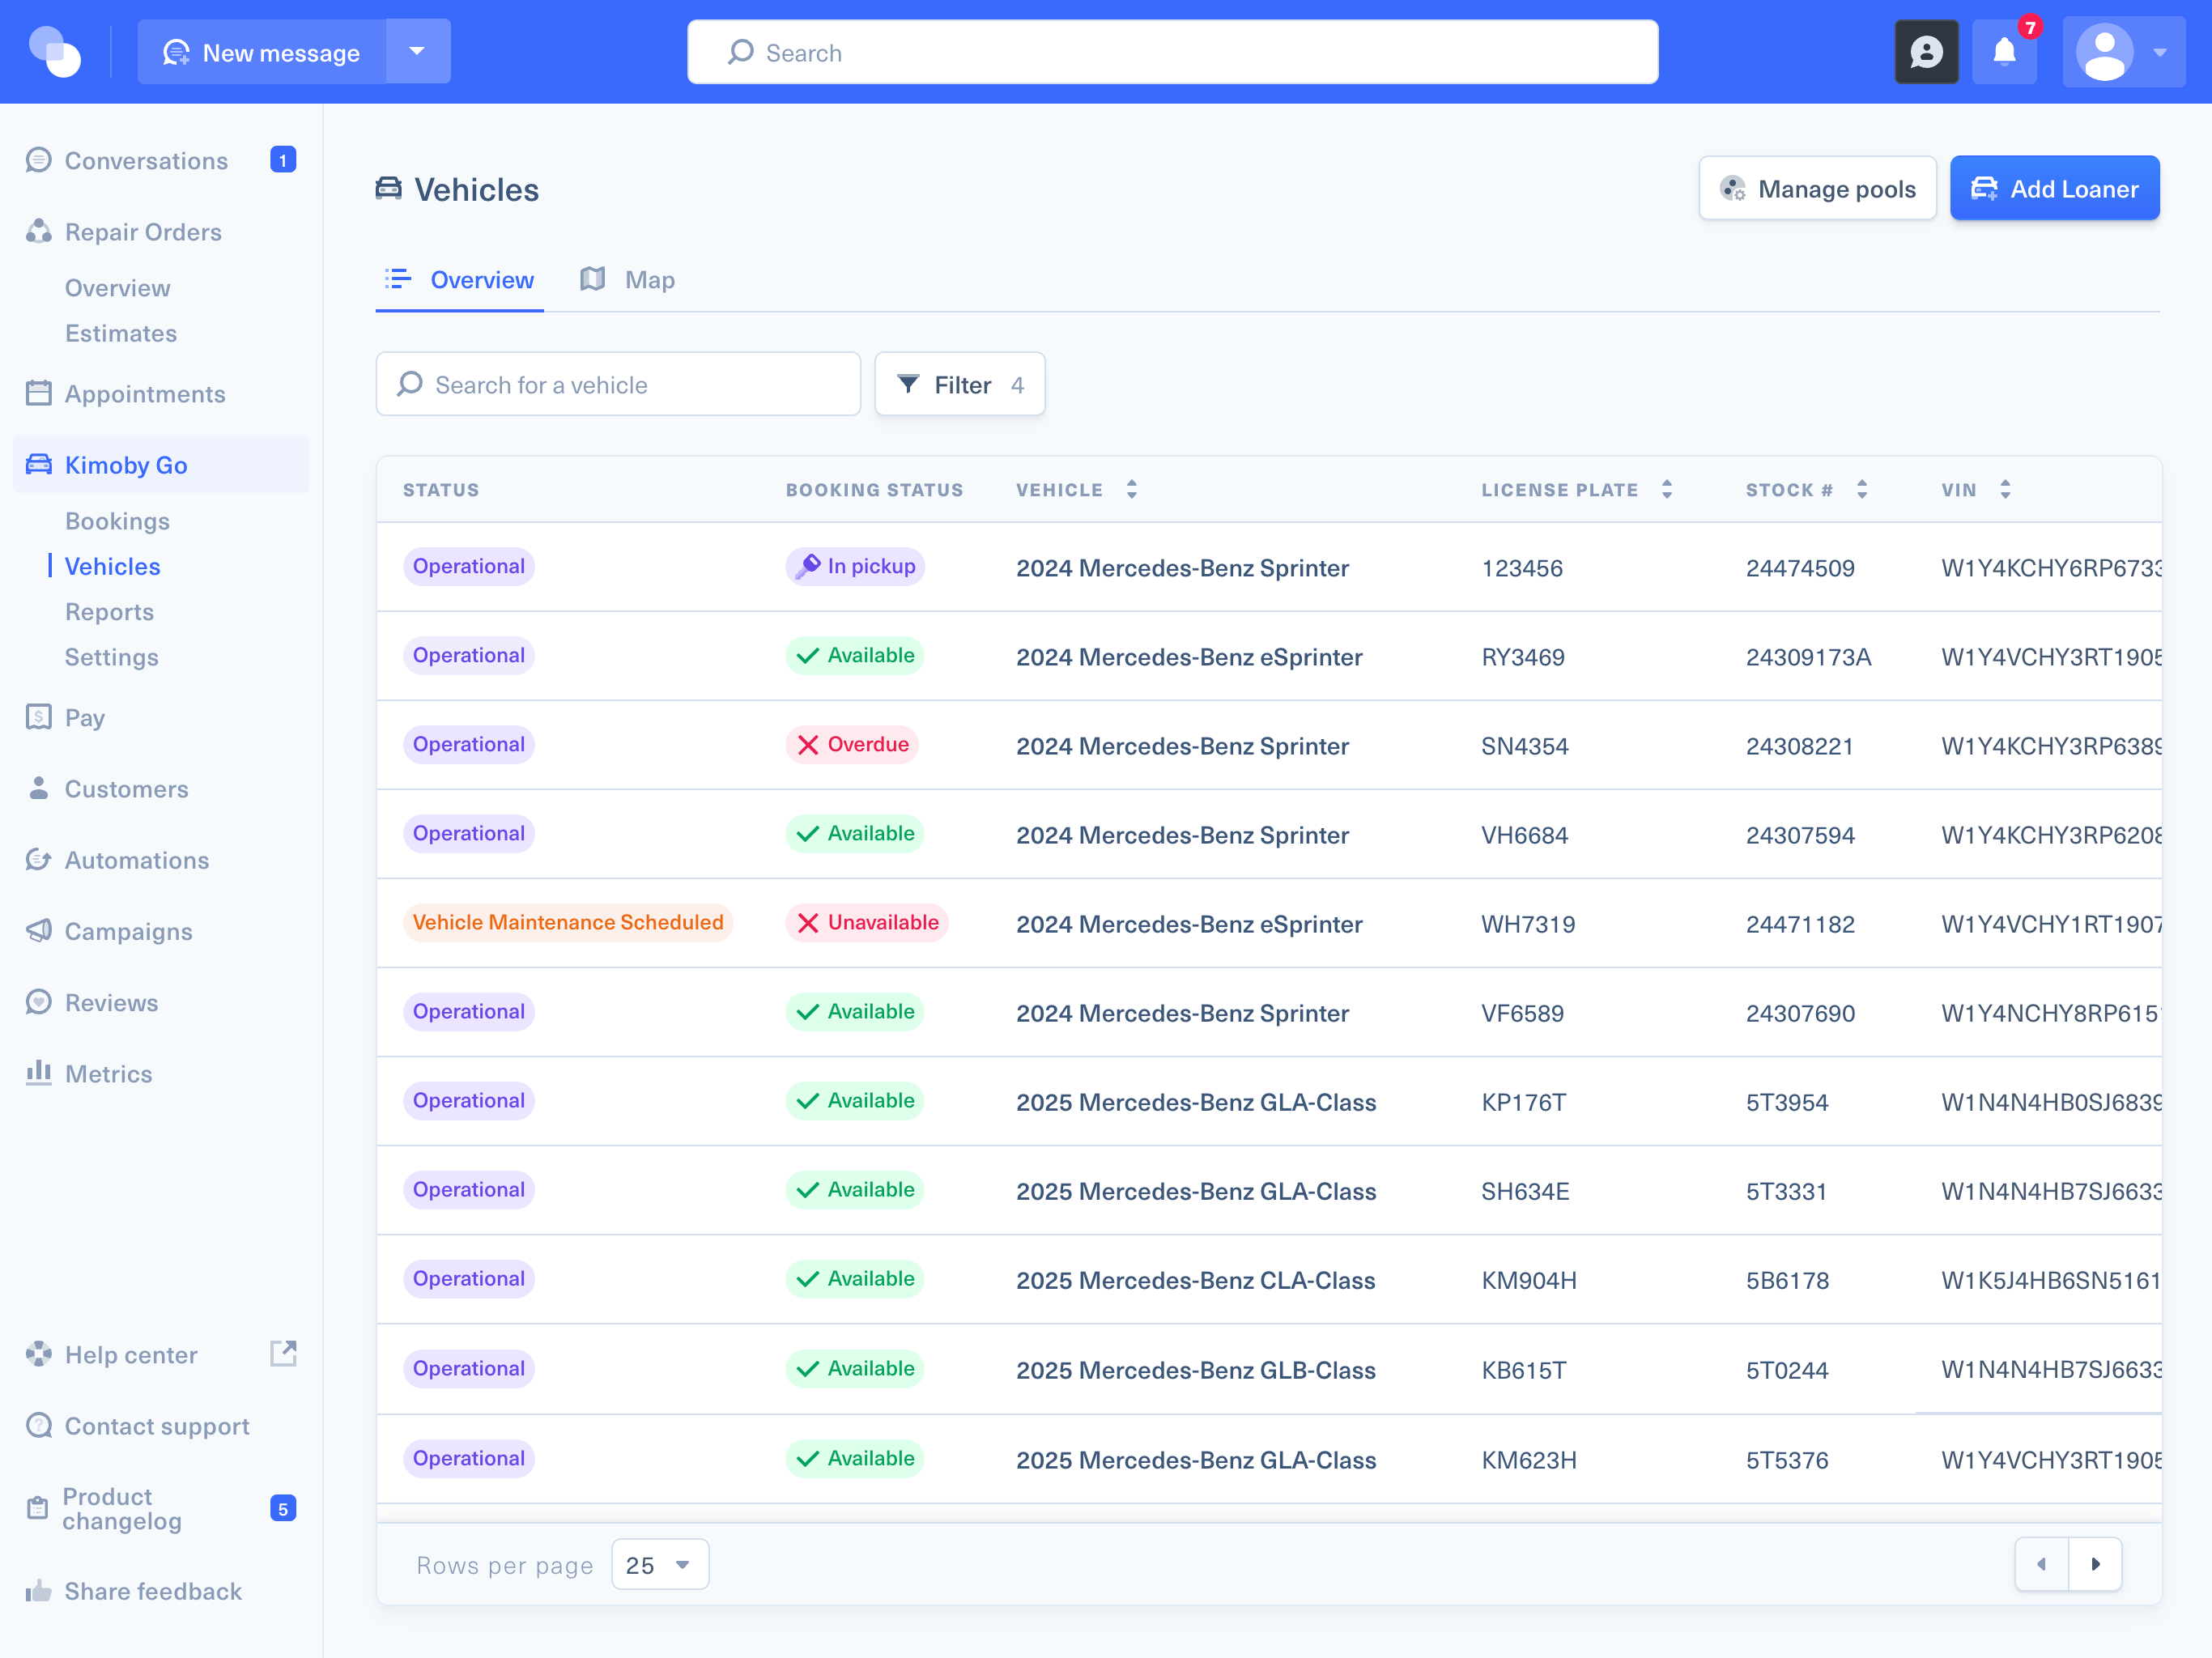Open Rows per page dropdown
The height and width of the screenshot is (1658, 2212).
tap(660, 1565)
